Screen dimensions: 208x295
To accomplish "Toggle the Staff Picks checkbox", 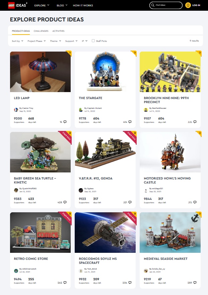I will [x=93, y=41].
